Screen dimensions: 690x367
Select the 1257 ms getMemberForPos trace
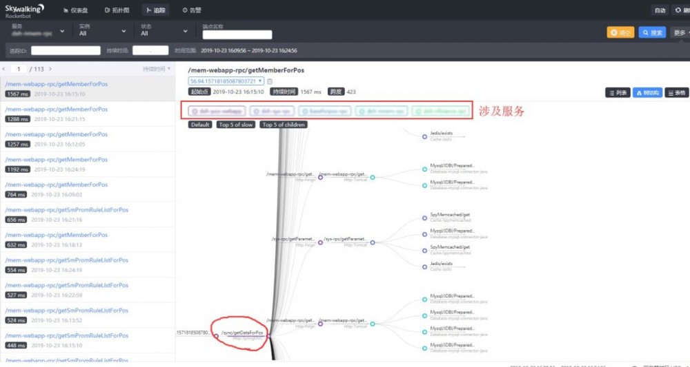click(88, 139)
